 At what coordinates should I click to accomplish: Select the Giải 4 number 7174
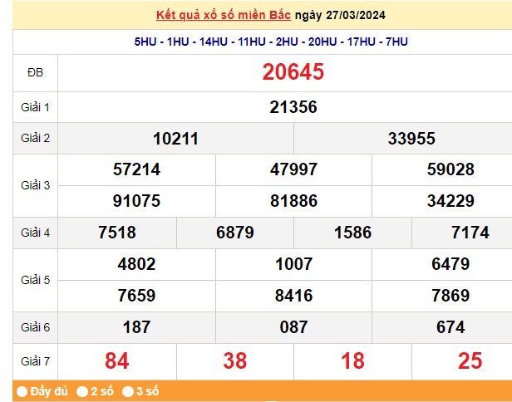pyautogui.click(x=470, y=233)
